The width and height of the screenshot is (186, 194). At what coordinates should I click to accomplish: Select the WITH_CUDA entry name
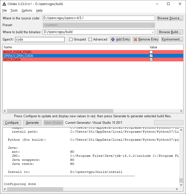12,60
